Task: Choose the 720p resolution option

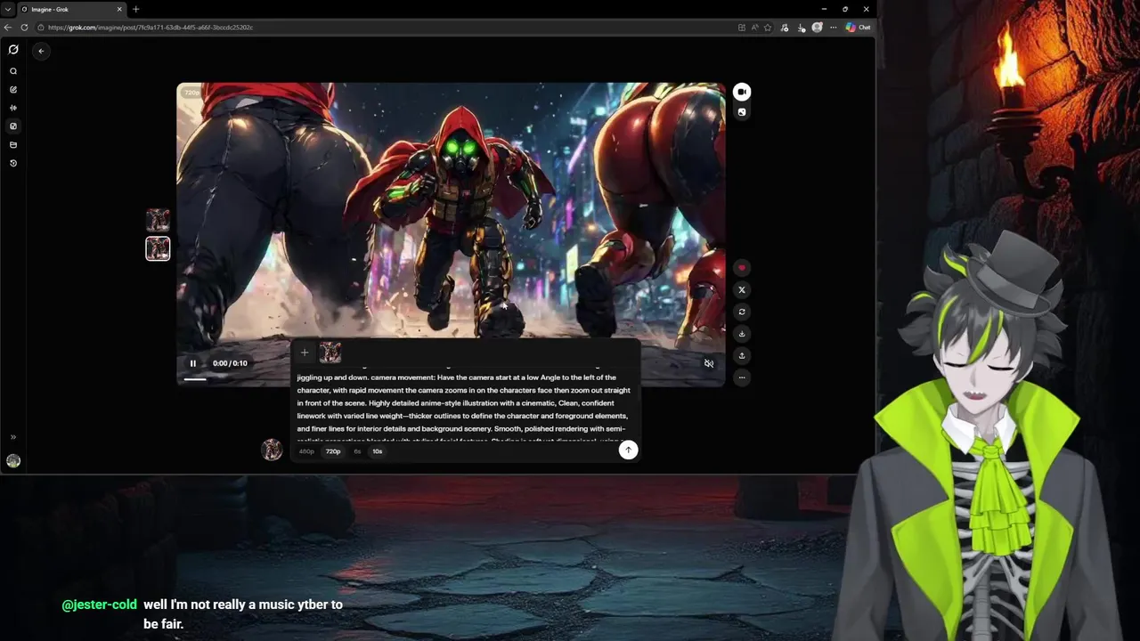Action: 333,451
